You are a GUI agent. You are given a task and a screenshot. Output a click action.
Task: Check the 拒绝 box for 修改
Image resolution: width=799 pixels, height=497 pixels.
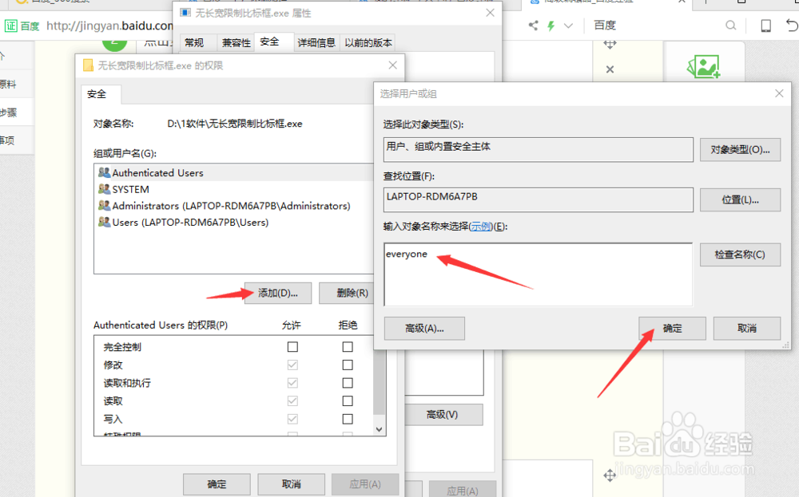coord(347,365)
